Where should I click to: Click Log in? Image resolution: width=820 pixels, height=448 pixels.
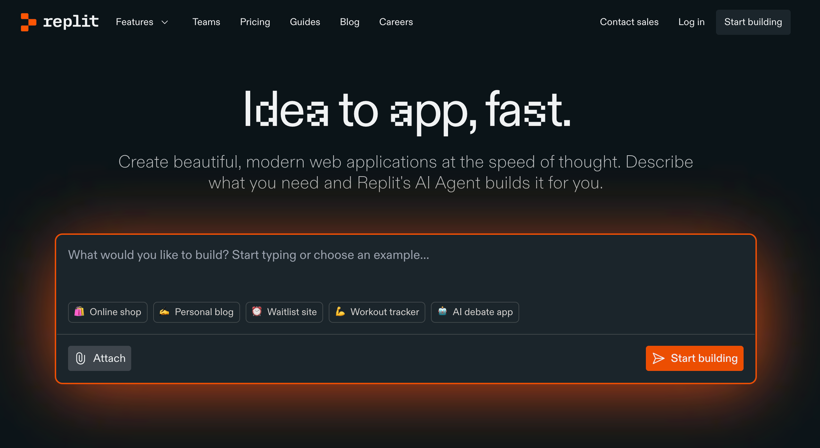click(x=691, y=22)
